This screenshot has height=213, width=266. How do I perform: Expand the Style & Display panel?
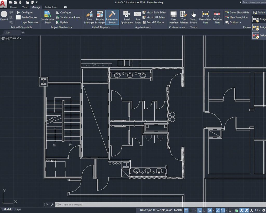click(101, 27)
